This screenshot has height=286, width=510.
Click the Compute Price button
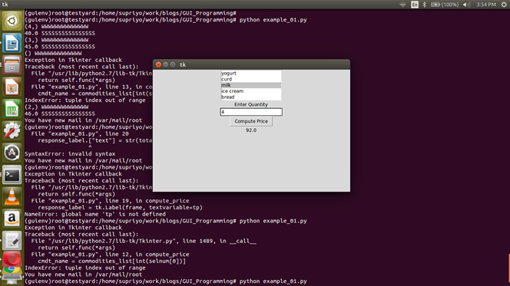click(251, 121)
